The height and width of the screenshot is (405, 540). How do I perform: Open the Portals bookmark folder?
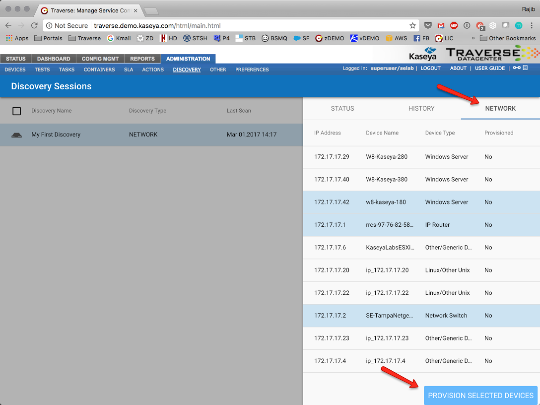click(48, 38)
